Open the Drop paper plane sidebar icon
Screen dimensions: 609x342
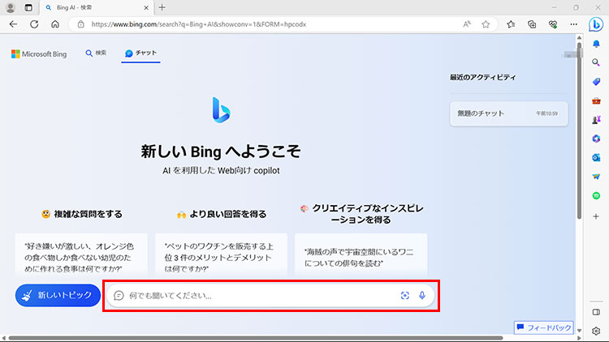tap(596, 177)
